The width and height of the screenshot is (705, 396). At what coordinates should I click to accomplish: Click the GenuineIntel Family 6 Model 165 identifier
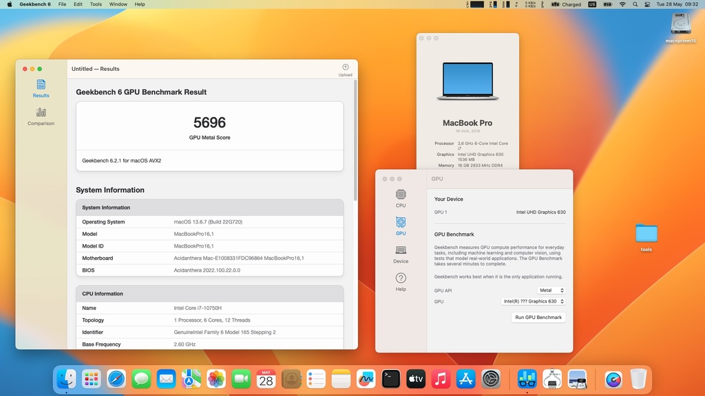pos(225,332)
